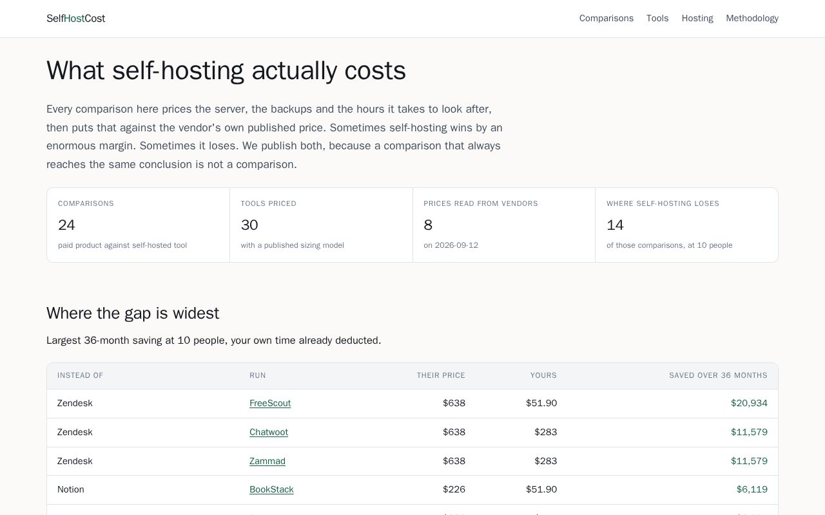This screenshot has width=825, height=515.
Task: Click 'paid product against self-hosted tool' caption
Action: point(122,245)
